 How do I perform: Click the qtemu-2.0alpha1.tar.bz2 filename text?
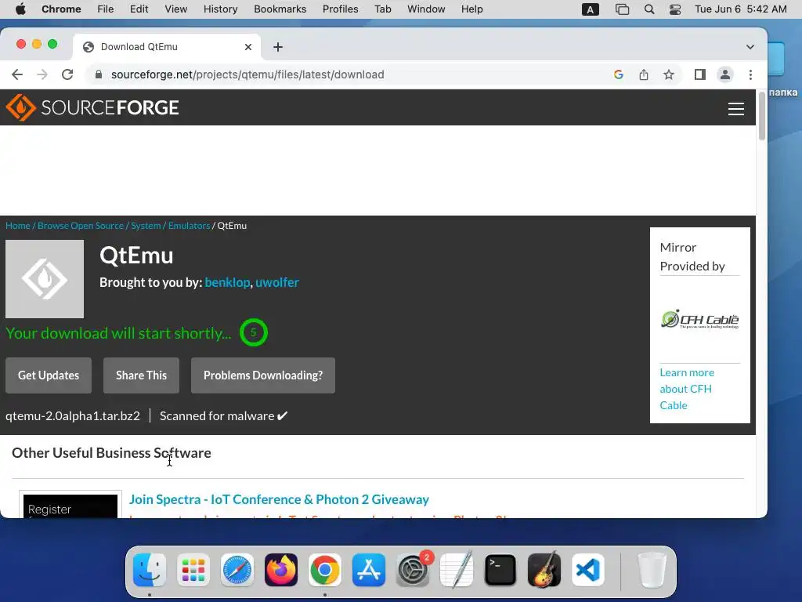[x=73, y=416]
